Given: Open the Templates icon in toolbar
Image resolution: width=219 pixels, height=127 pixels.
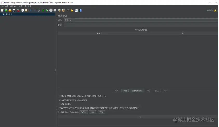Looking at the screenshot, I should point(6,10).
